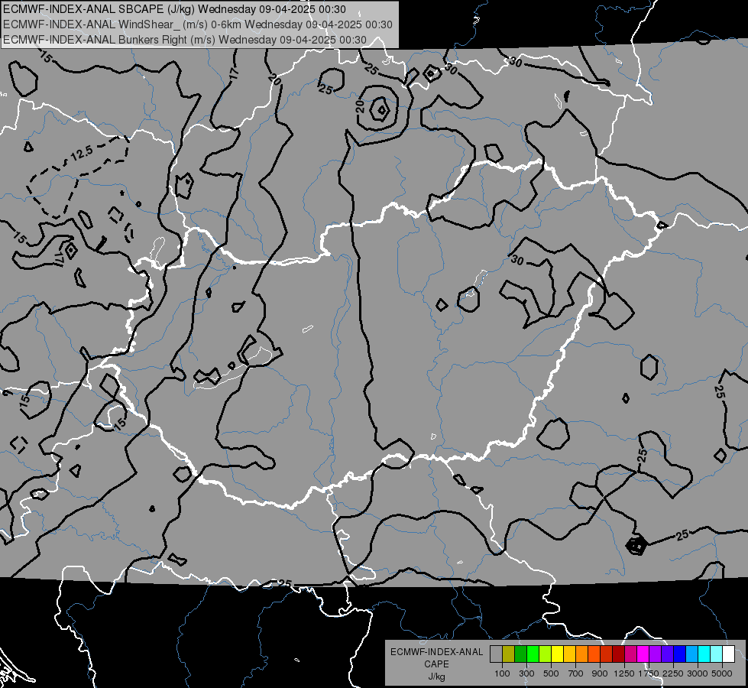The image size is (748, 688).
Task: Click the lime yellow-green legend swatch
Action: [546, 654]
